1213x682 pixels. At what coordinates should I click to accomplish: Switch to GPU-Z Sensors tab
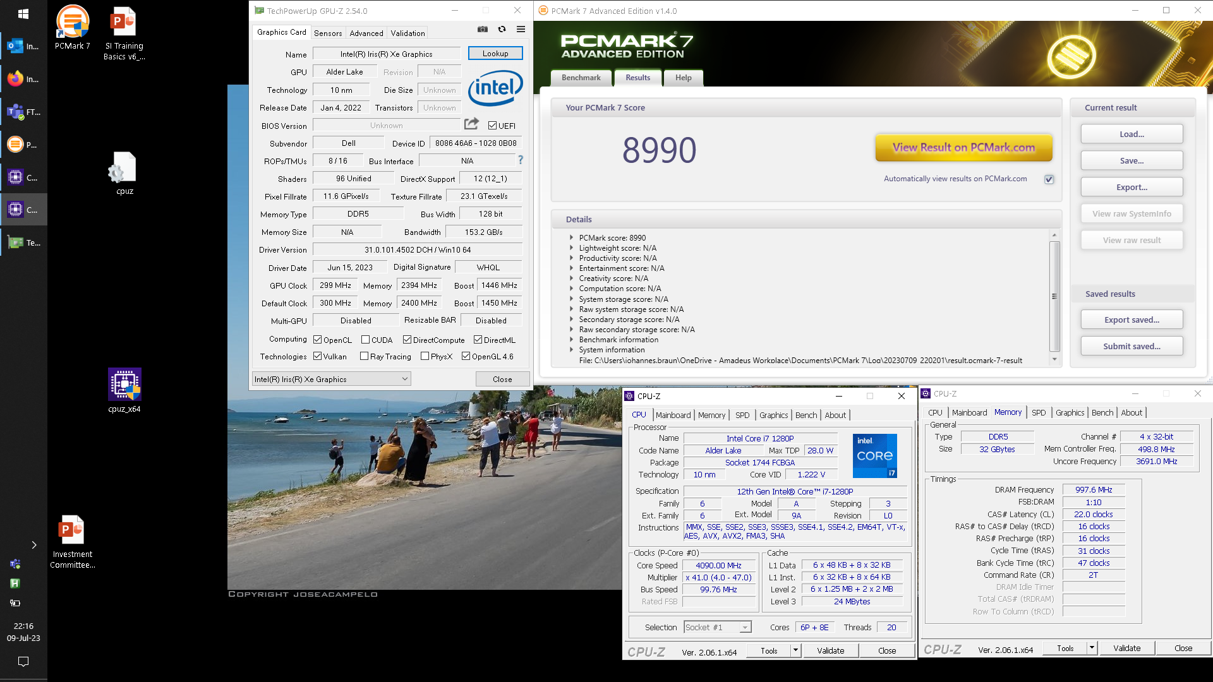(328, 33)
